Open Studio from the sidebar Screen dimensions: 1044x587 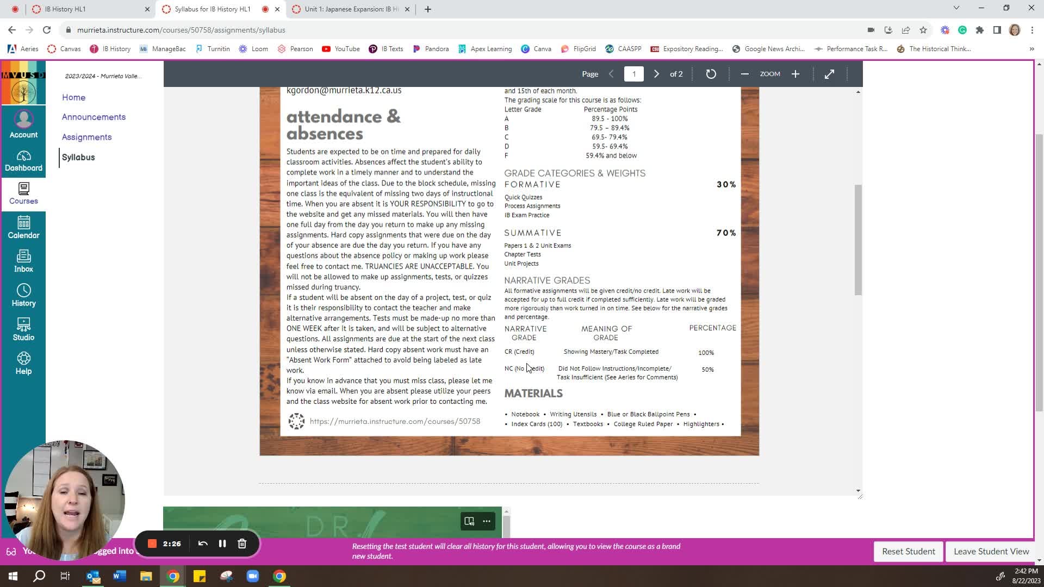(23, 329)
